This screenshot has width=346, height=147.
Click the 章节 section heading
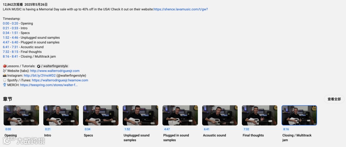[7, 99]
